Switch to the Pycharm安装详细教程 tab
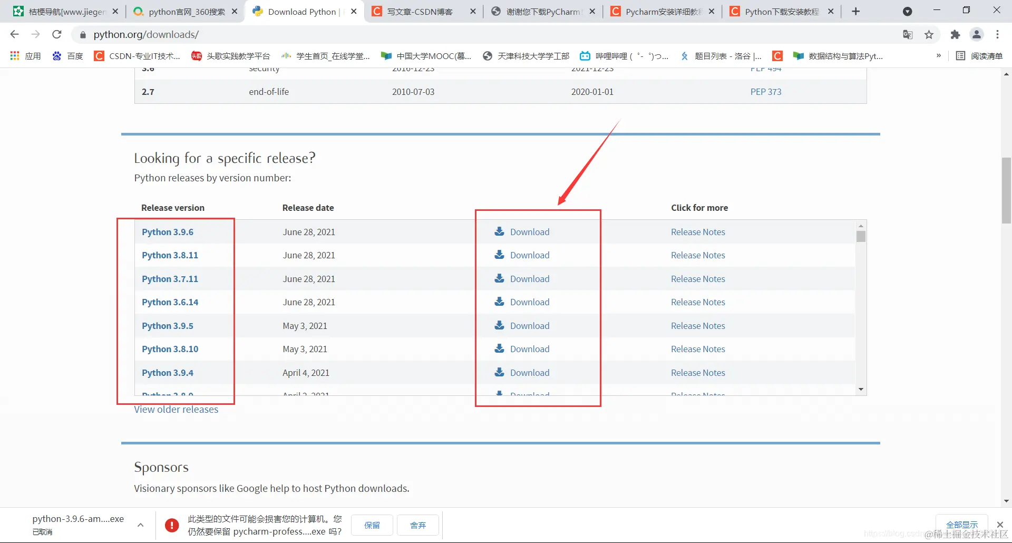 (663, 12)
